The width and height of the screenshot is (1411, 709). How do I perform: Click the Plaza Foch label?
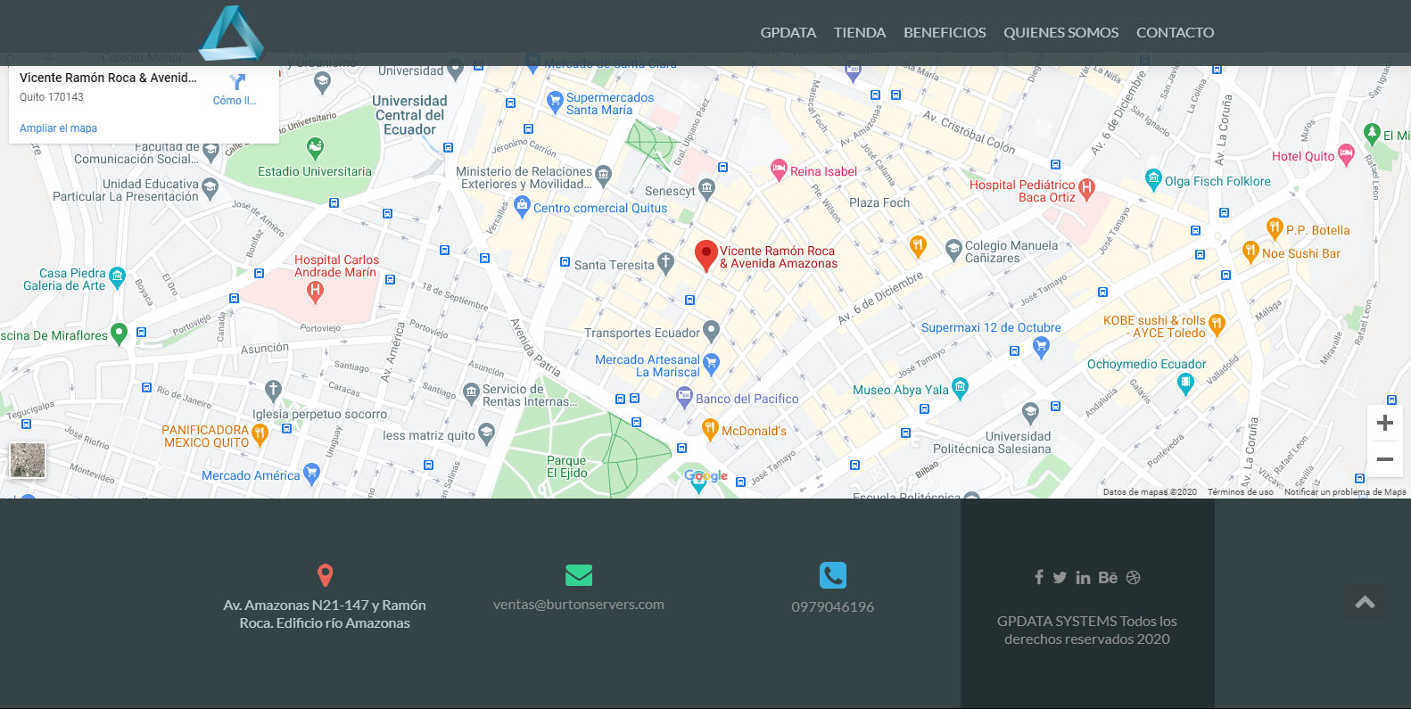[x=879, y=202]
